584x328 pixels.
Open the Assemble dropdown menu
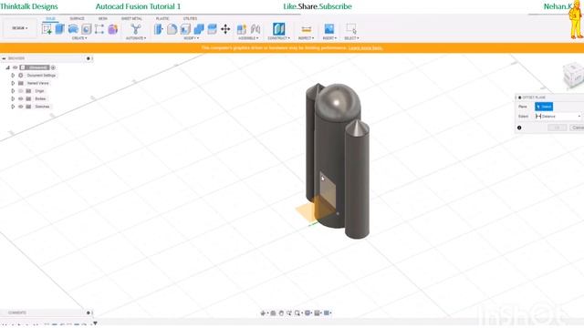point(248,38)
